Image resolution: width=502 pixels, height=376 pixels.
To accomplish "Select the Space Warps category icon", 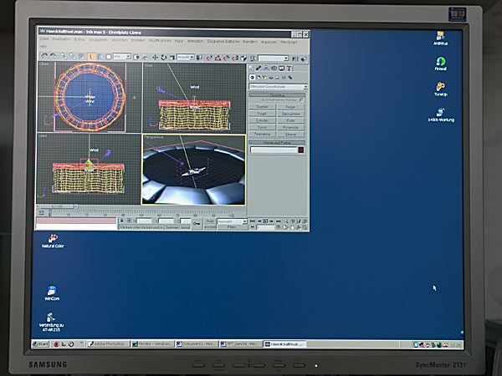I will pos(284,78).
